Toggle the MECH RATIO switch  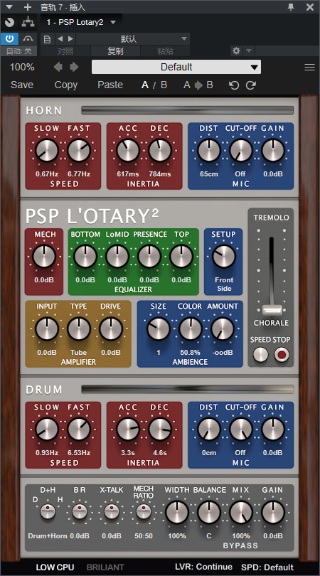tap(144, 511)
